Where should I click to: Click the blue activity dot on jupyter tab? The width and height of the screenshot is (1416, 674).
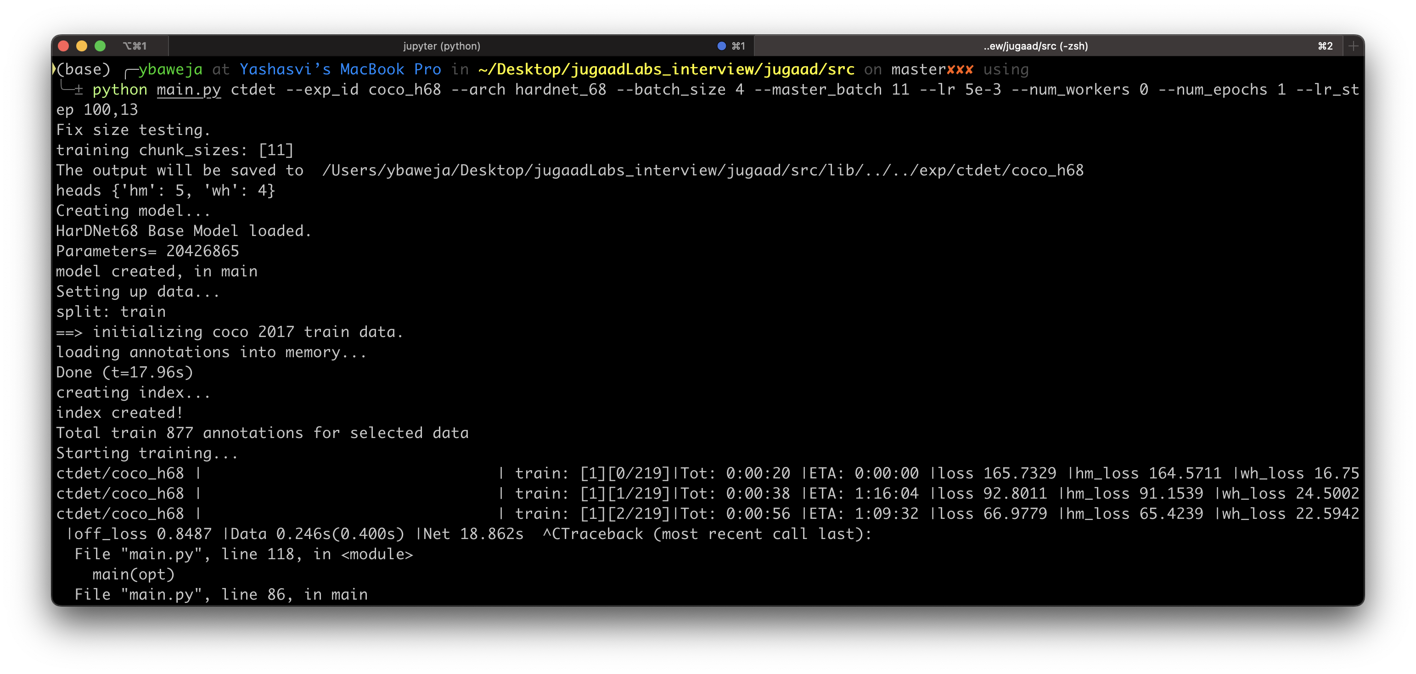pos(721,46)
